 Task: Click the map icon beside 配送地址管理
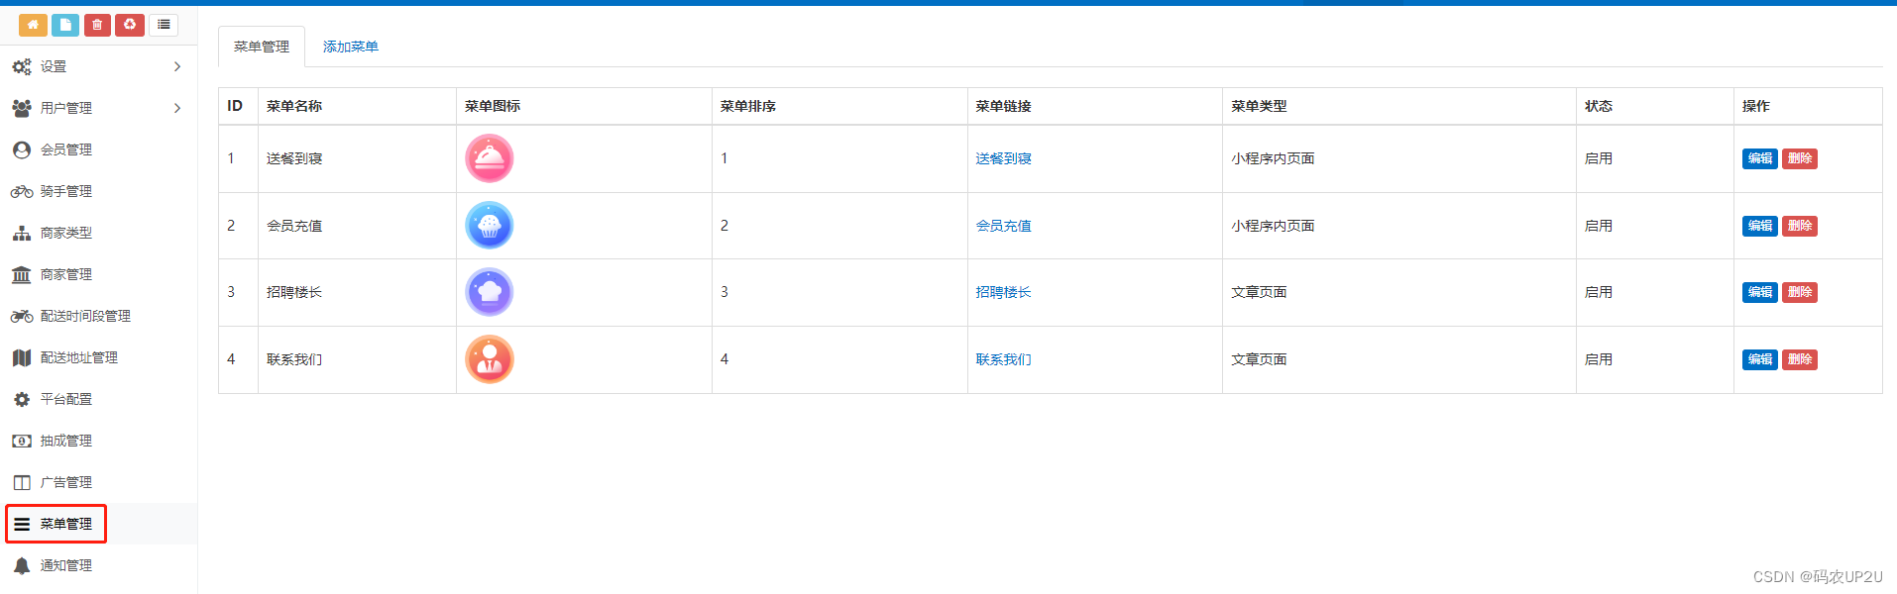22,358
